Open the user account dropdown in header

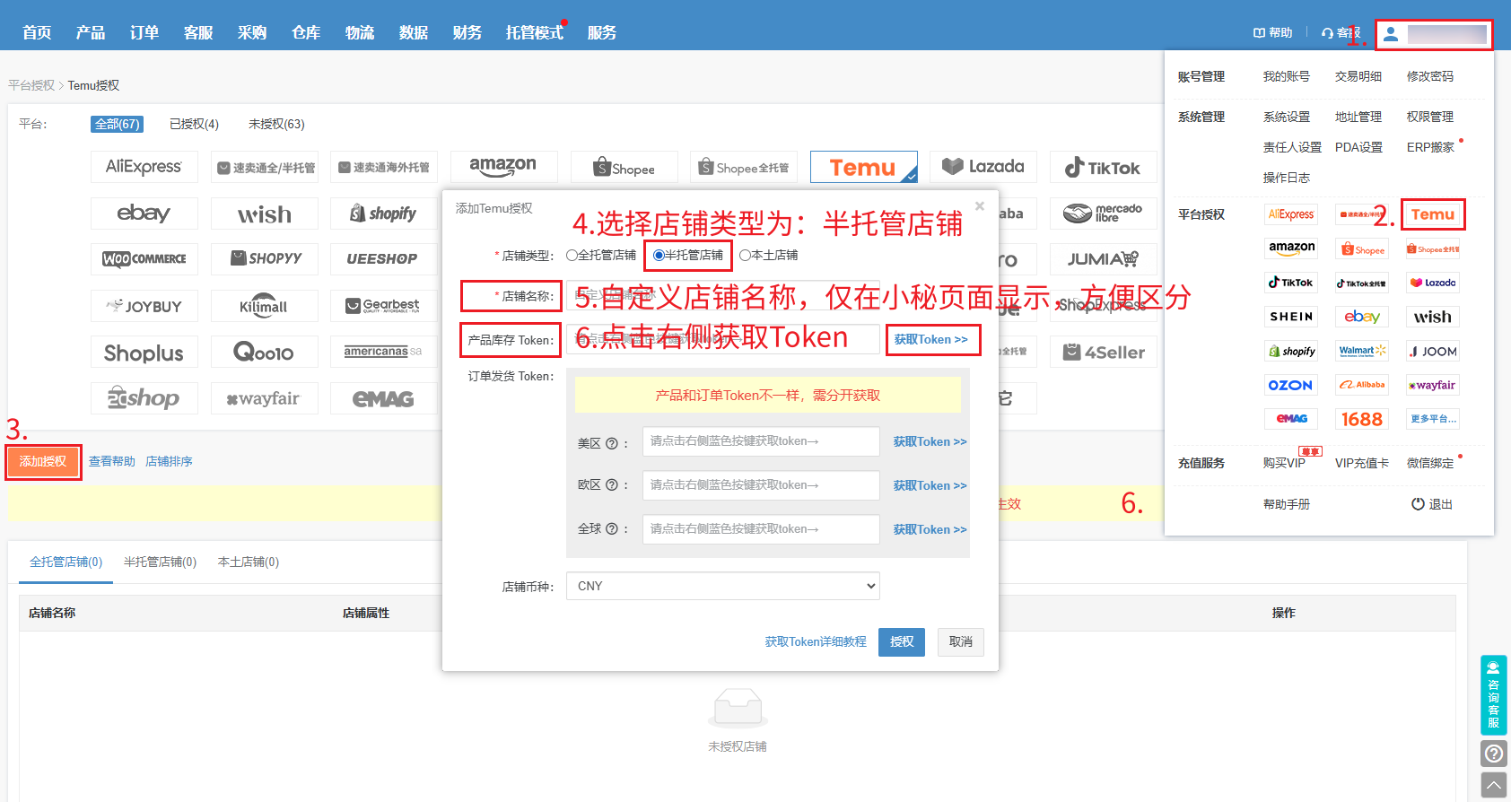[1434, 34]
